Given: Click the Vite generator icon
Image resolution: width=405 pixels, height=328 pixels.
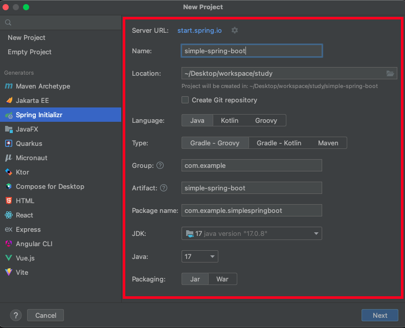Looking at the screenshot, I should click(9, 272).
